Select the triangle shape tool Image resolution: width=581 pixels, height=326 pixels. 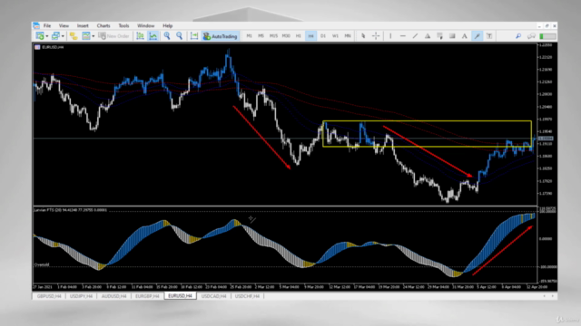tap(428, 36)
